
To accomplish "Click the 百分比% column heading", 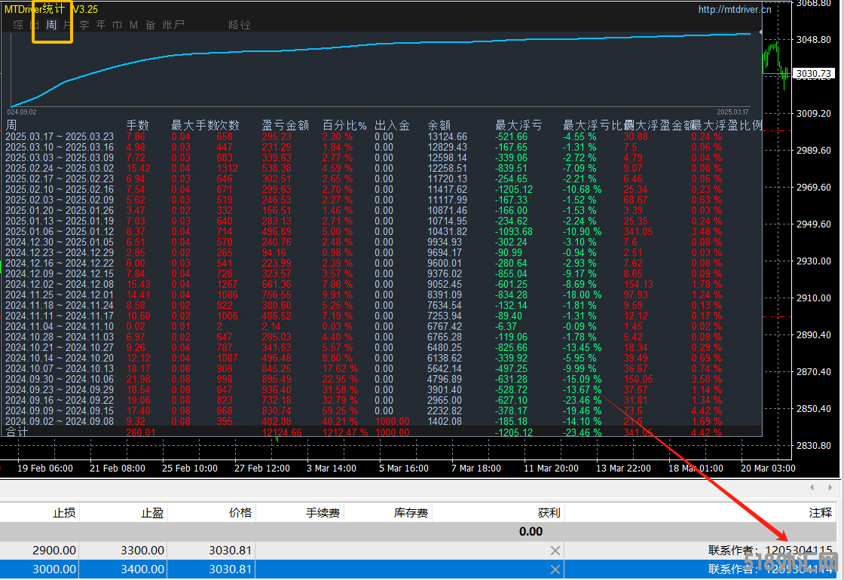I will (x=344, y=125).
